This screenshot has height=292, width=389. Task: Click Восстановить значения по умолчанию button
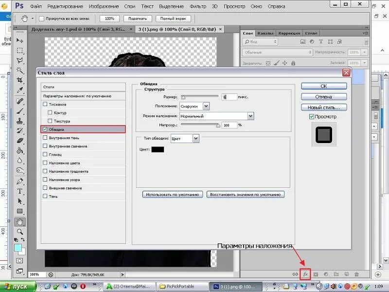tap(246, 194)
